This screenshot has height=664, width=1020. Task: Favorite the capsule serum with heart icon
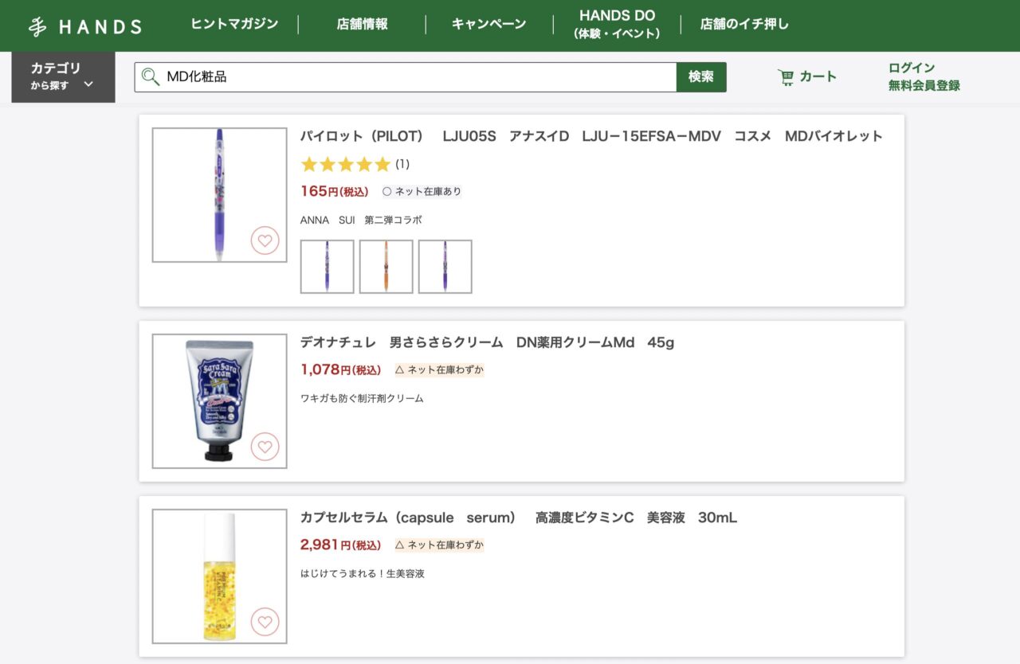265,622
